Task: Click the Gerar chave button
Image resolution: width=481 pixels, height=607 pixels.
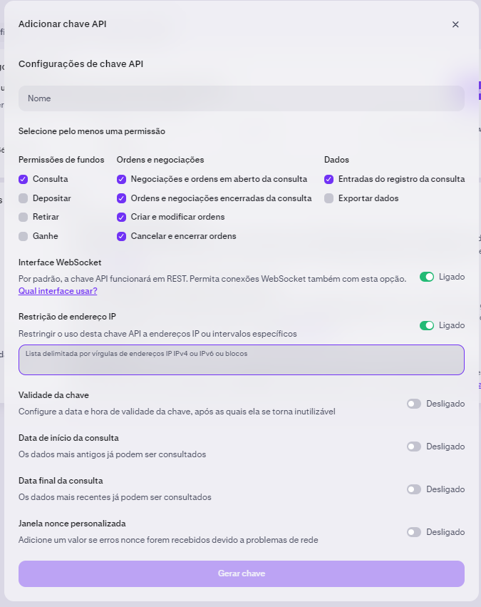Action: point(242,573)
